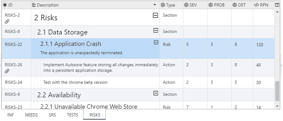Image resolution: width=283 pixels, height=121 pixels.
Task: Select the RISKS-8 ID cell
Action: (x=16, y=32)
